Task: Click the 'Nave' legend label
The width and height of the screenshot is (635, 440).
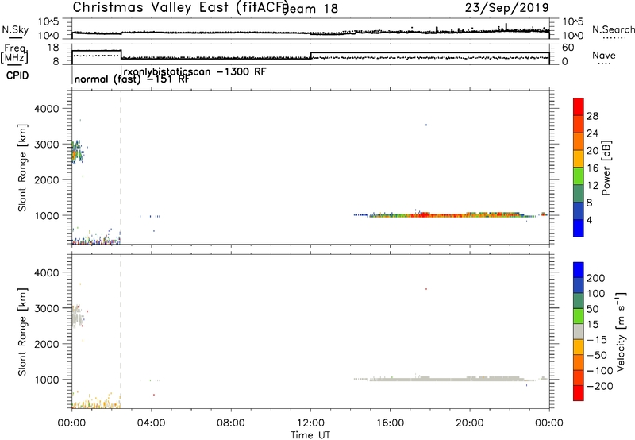Action: (604, 56)
